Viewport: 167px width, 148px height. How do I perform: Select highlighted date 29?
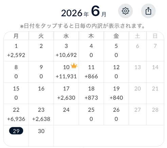coord(16,131)
